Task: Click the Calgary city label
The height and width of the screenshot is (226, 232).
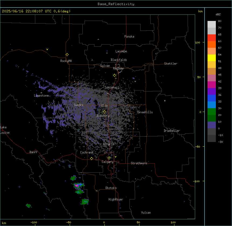Action: click(x=107, y=162)
